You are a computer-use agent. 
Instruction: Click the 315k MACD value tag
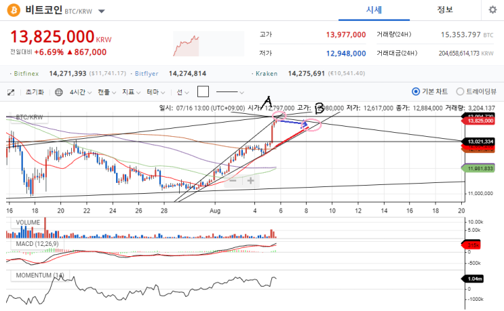pyautogui.click(x=471, y=245)
